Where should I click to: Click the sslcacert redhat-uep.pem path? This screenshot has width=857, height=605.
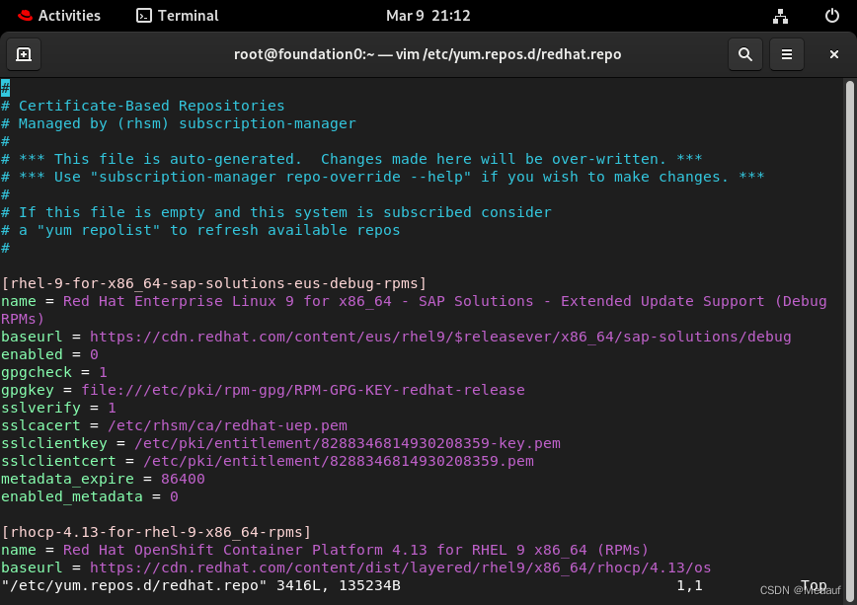(227, 425)
